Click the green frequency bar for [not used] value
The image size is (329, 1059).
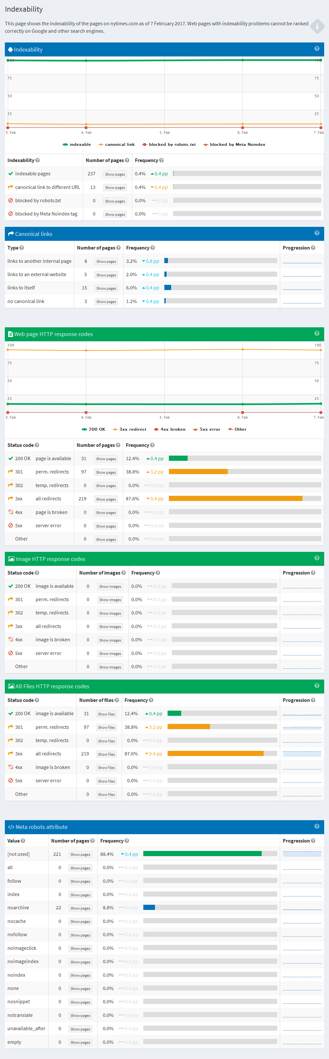202,854
